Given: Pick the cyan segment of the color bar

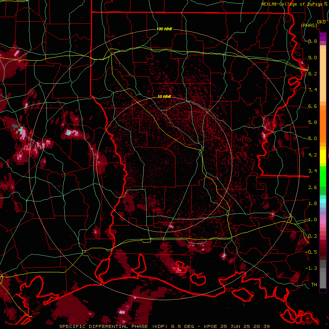Looking at the screenshot, I should point(323,201).
